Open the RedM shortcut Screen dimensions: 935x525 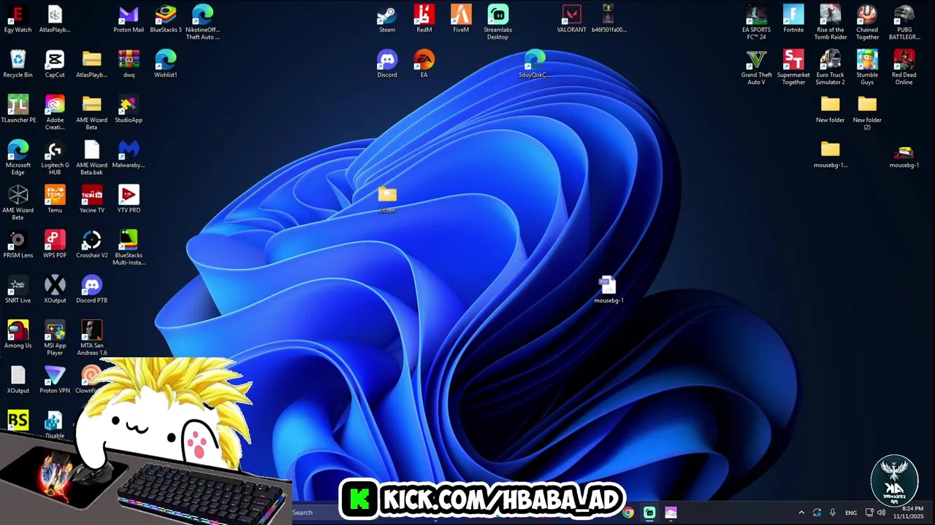coord(424,20)
